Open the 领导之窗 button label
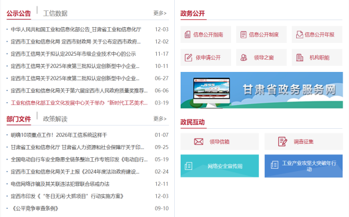Screen dimensions: 349x217 [264, 58]
